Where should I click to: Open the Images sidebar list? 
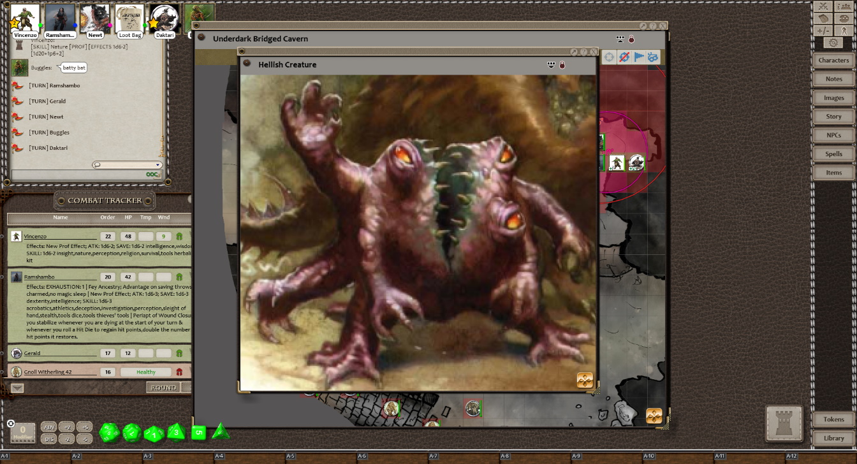[833, 98]
